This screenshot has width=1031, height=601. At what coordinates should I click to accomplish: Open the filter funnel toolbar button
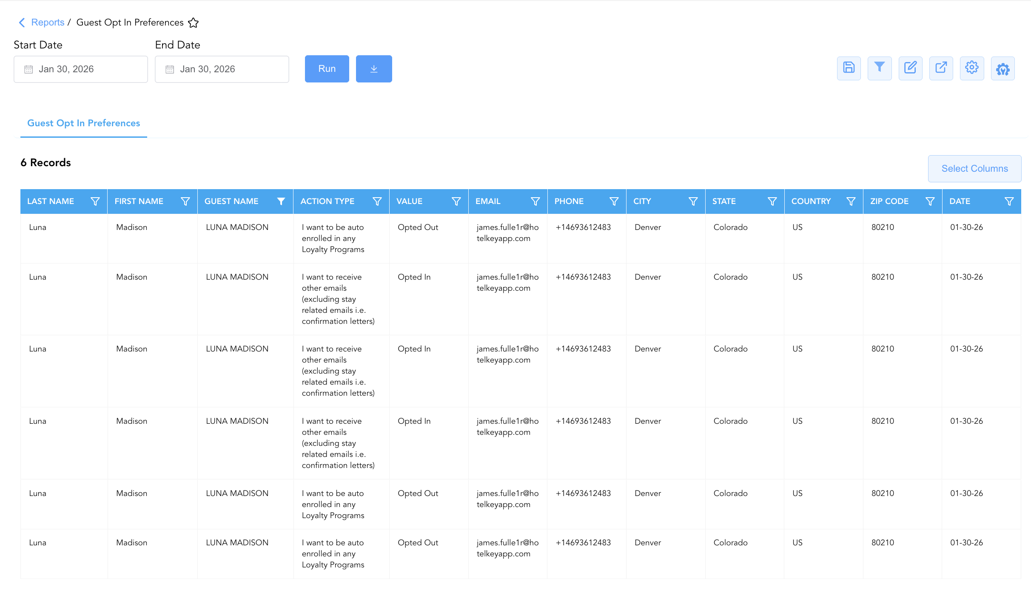click(880, 68)
